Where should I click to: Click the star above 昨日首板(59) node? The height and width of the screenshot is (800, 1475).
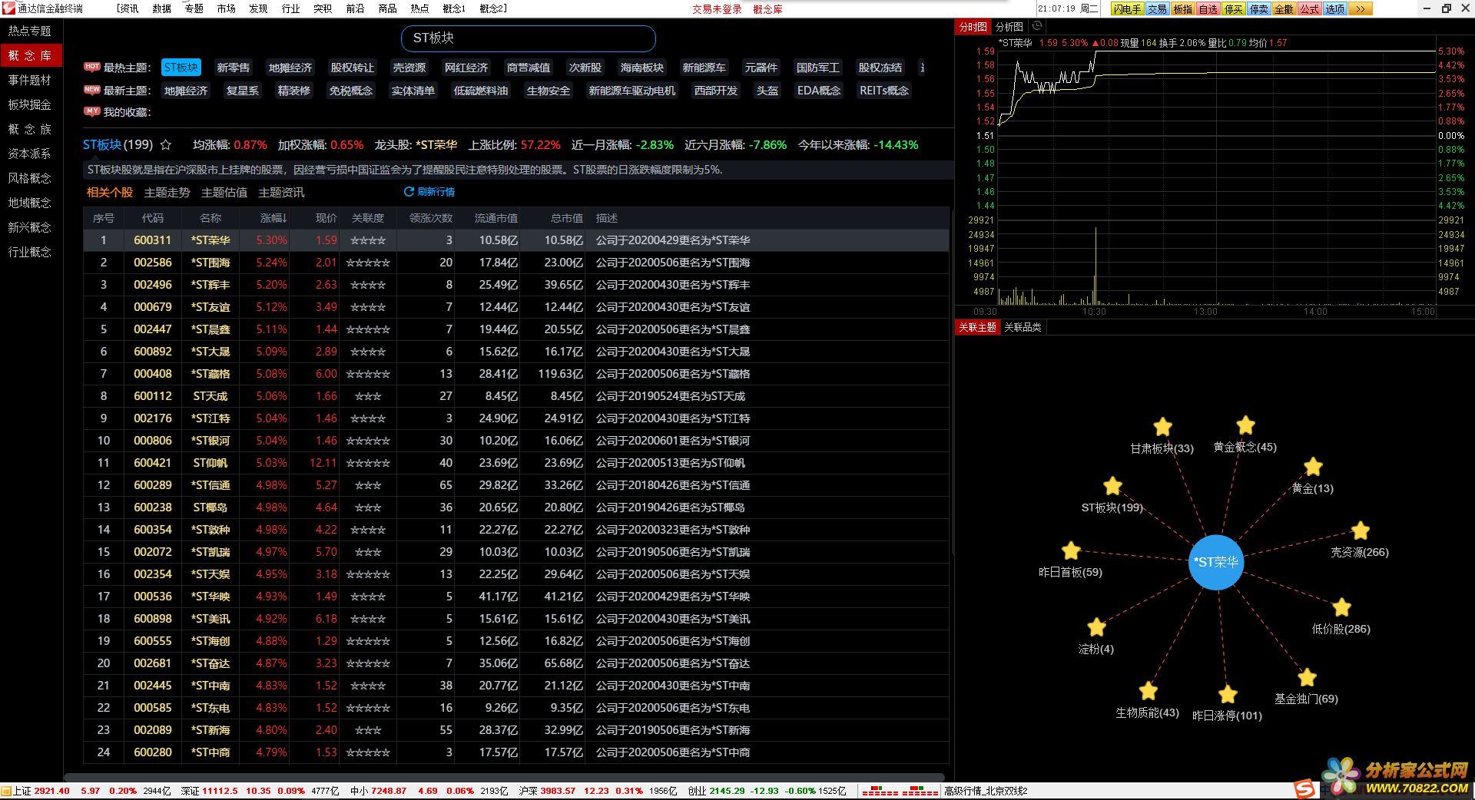[x=1071, y=550]
